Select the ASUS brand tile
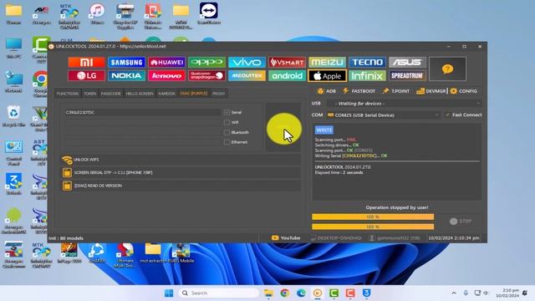Screen dimensions: 535x301 click(x=407, y=62)
